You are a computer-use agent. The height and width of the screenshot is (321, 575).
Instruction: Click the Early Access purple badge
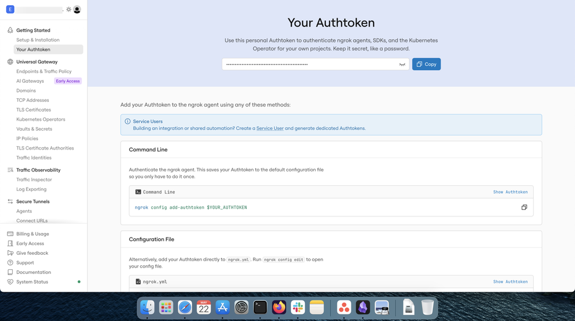(x=68, y=81)
